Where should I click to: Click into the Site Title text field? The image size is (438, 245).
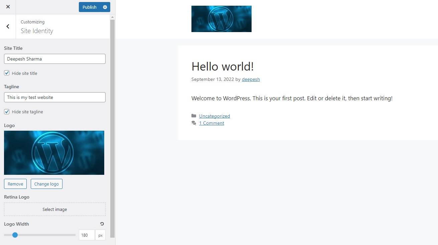(x=55, y=59)
